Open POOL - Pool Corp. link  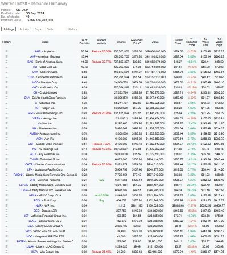coord(45,200)
